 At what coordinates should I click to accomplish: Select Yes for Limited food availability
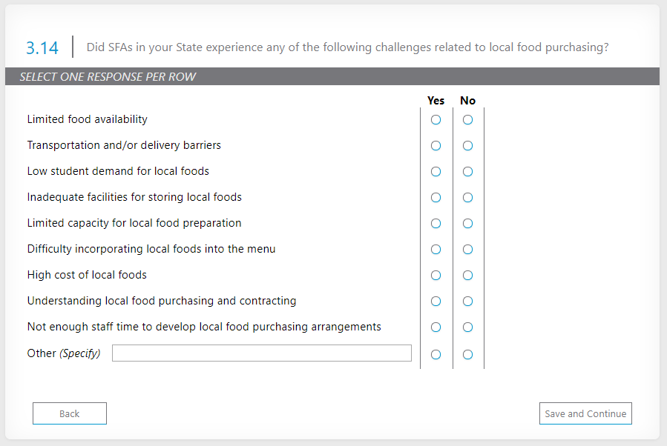tap(436, 120)
